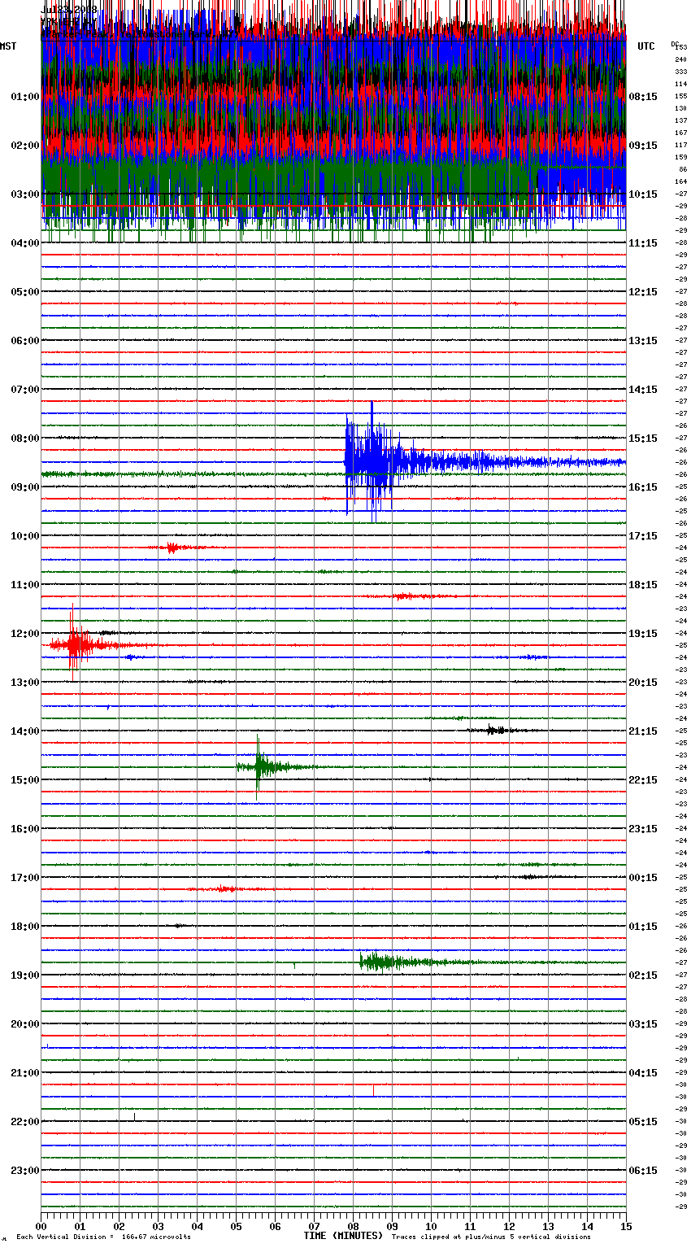Screen dimensions: 691x1248
Task: Click minute 05 on the bottom axis
Action: [237, 1226]
